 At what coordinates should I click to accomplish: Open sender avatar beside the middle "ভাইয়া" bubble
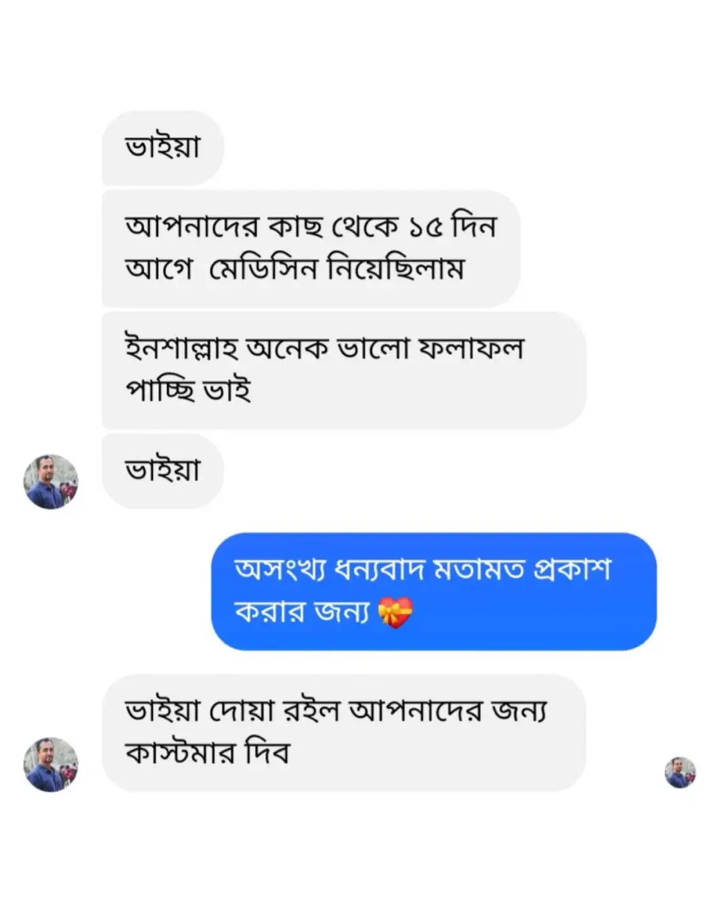coord(51,481)
